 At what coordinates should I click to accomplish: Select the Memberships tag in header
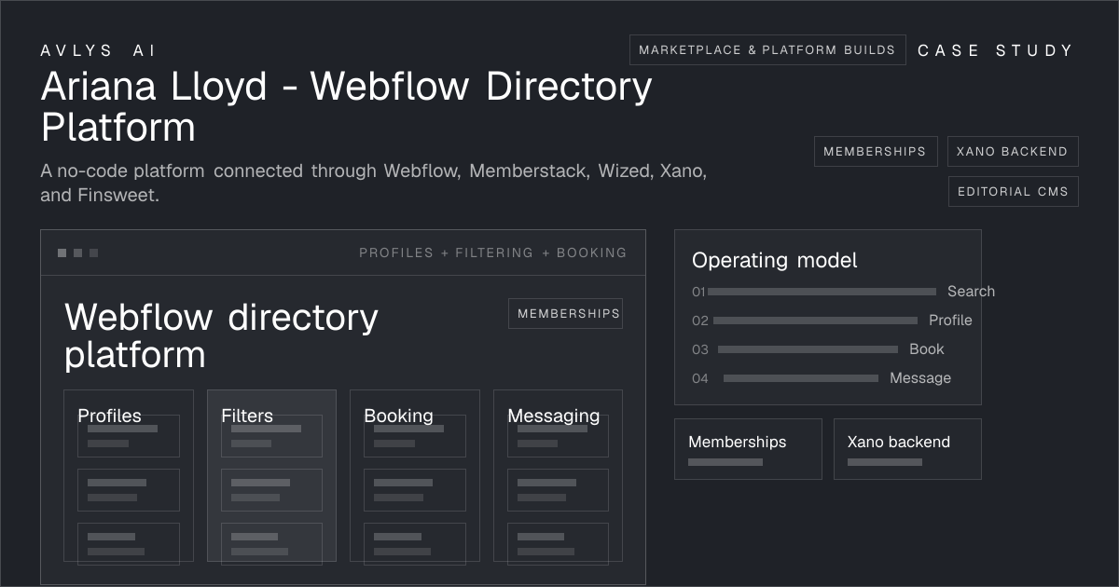[876, 151]
